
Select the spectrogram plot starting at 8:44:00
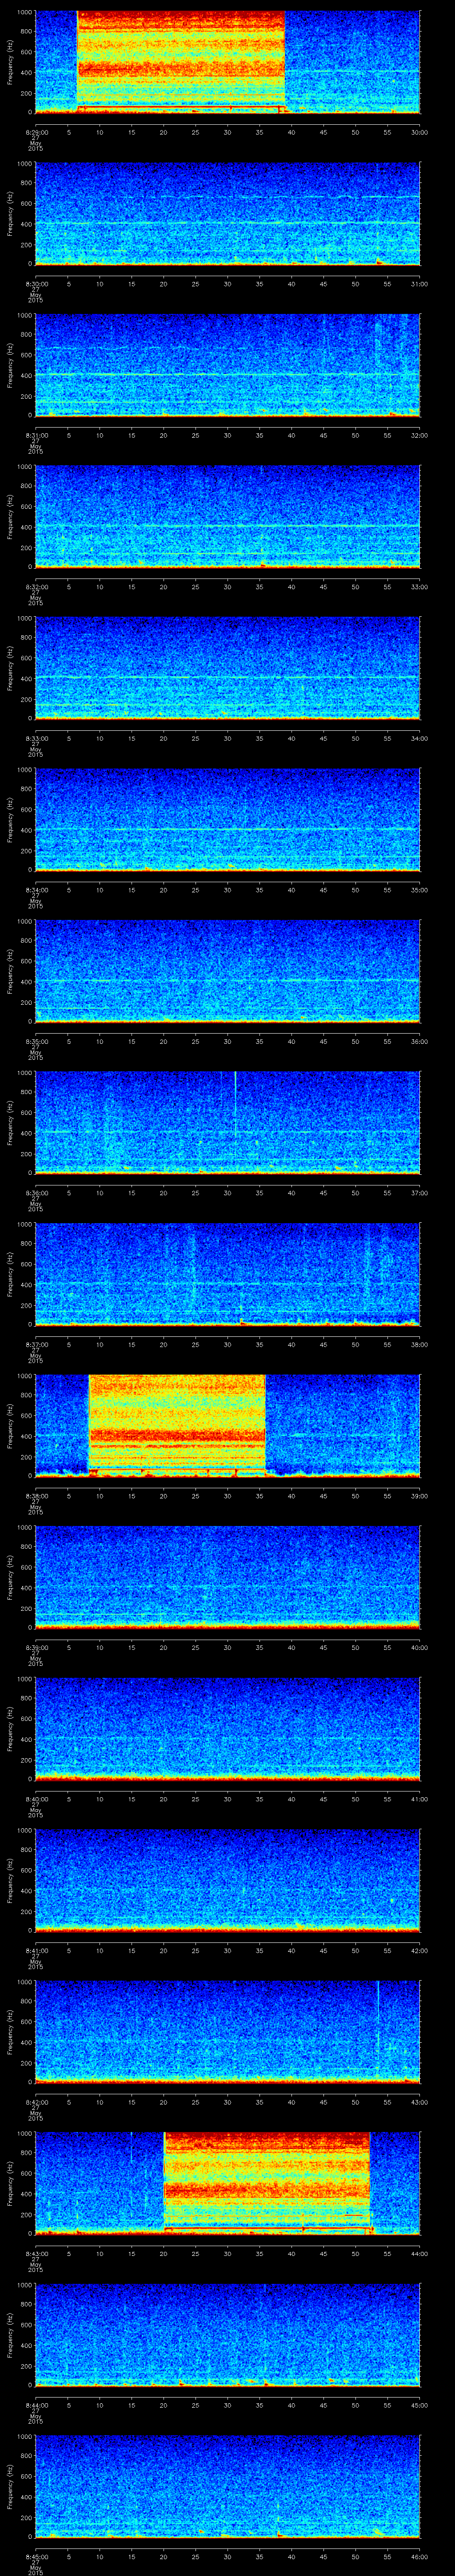pyautogui.click(x=227, y=2335)
